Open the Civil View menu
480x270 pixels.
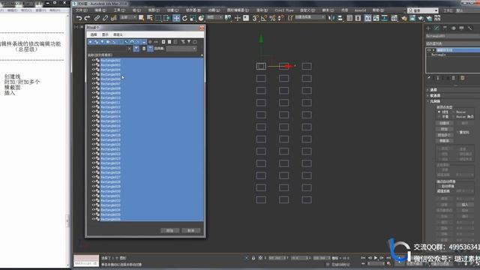click(283, 10)
